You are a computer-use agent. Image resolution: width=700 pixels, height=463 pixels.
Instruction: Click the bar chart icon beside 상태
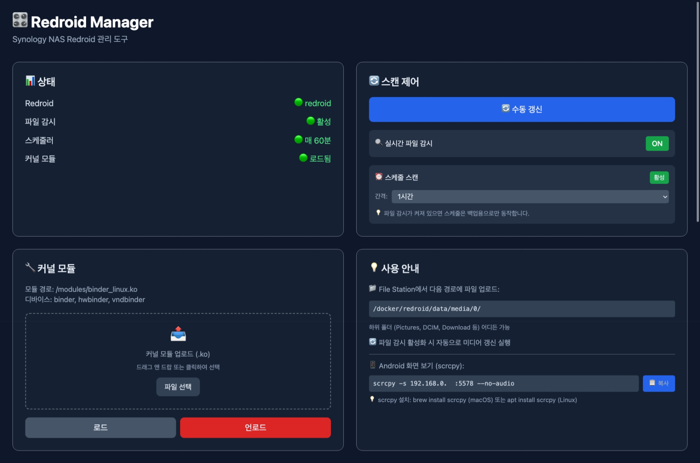click(30, 81)
